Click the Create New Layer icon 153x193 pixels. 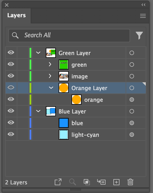click(x=116, y=182)
